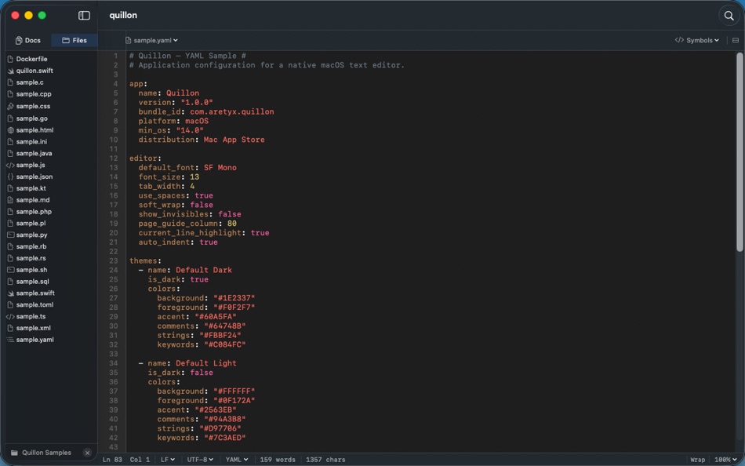Screen dimensions: 745x466
Task: Click the Ln 83 Col 1 status indicator
Action: tap(125, 460)
